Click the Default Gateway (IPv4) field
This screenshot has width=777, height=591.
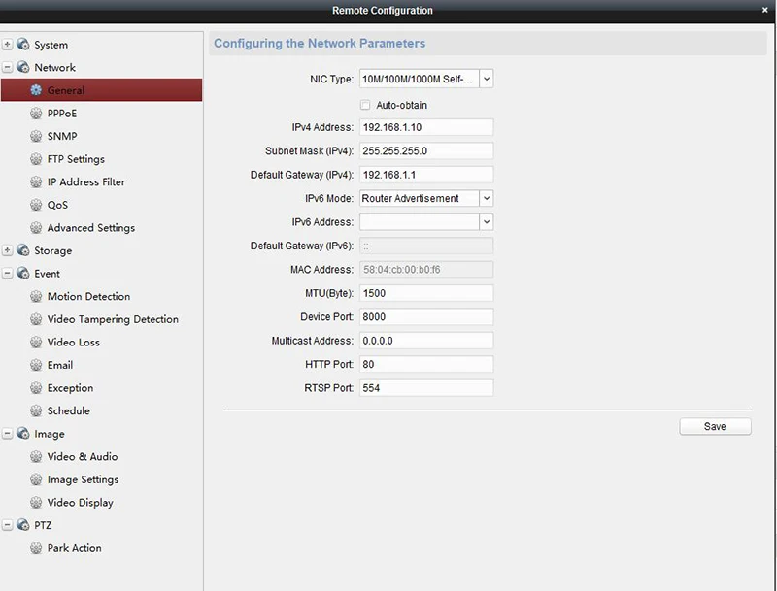pos(426,175)
